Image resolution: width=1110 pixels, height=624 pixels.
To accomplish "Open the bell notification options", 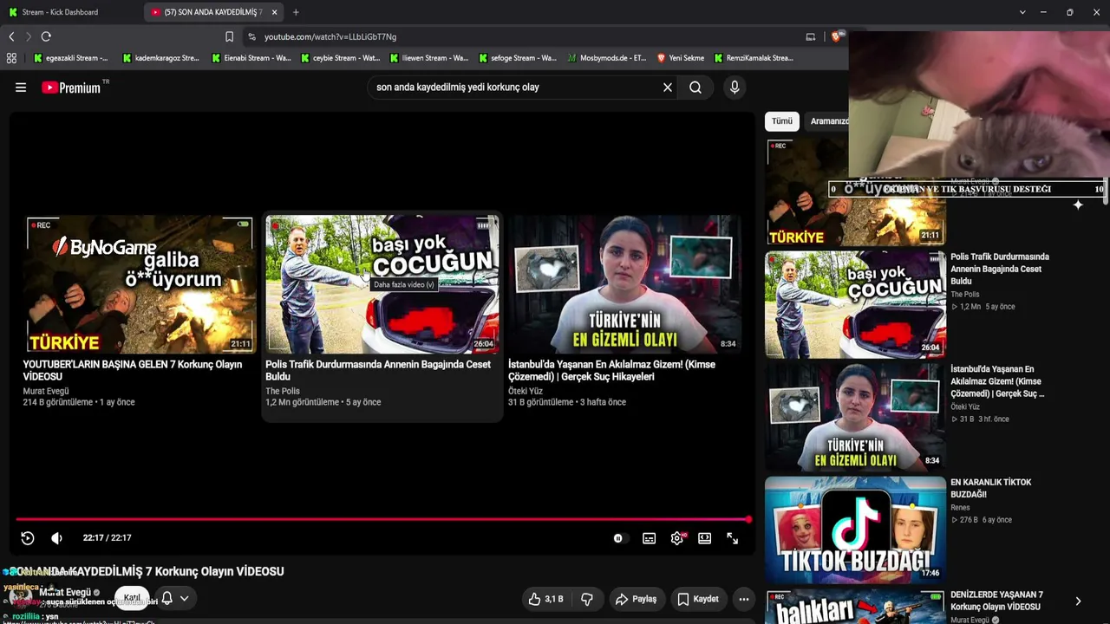I will click(174, 599).
